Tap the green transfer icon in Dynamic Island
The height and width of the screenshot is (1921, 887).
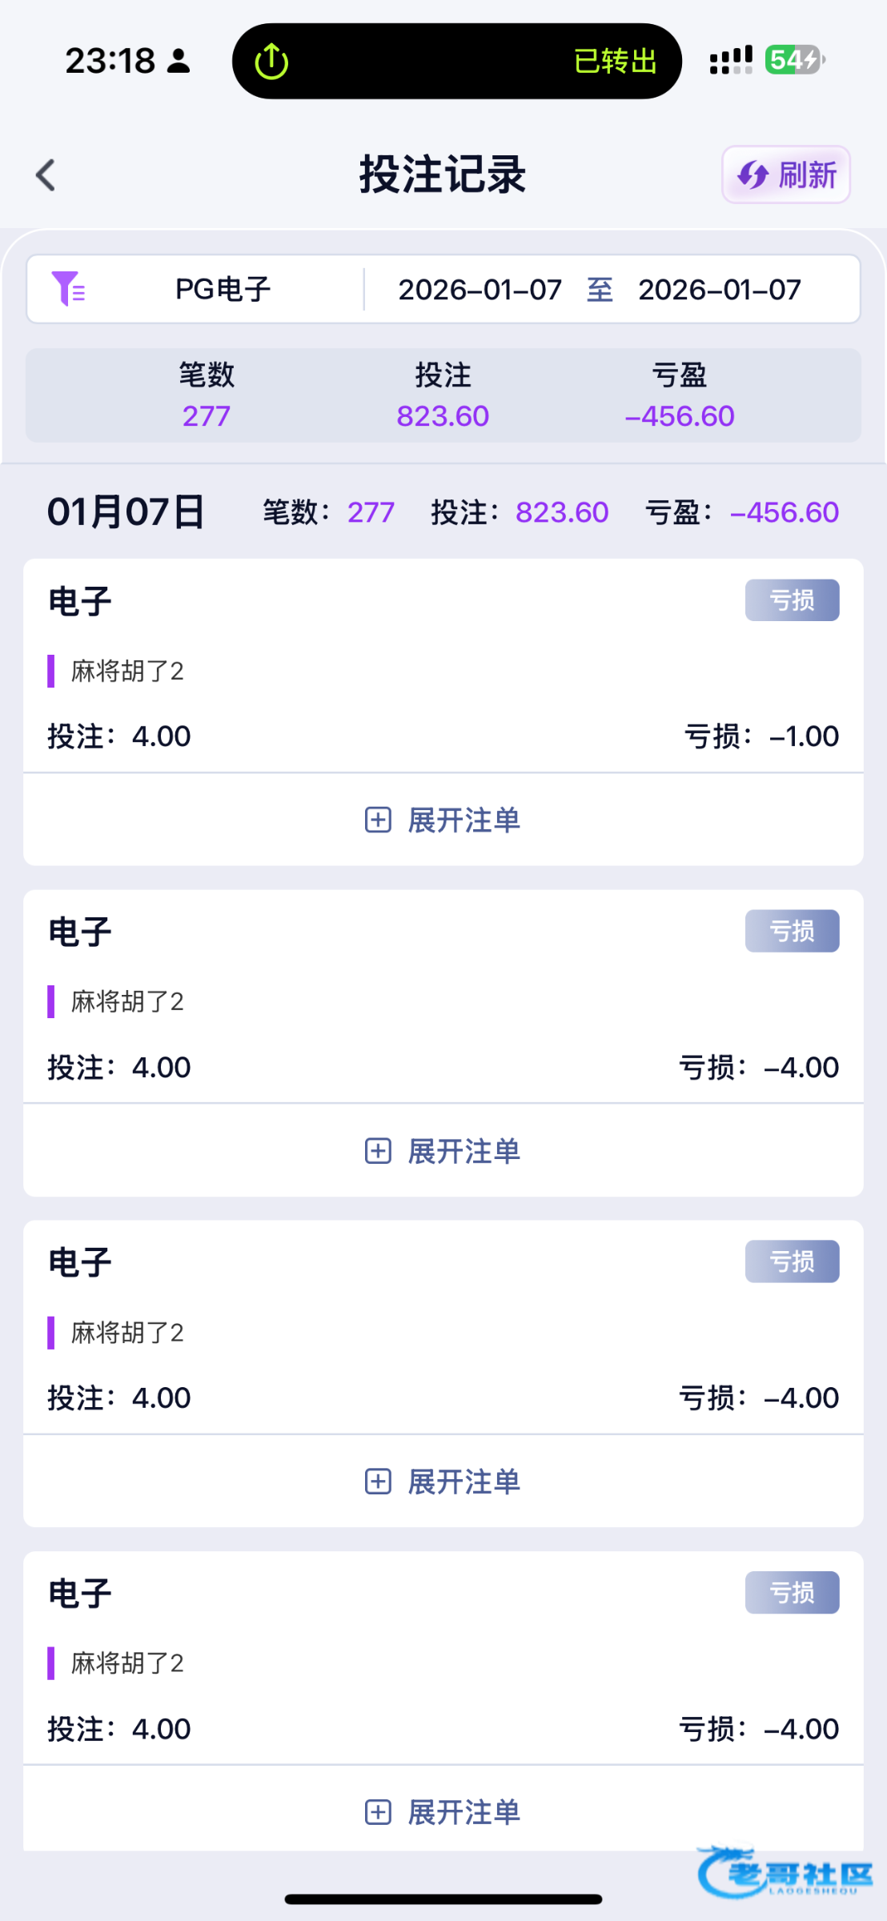(x=271, y=62)
